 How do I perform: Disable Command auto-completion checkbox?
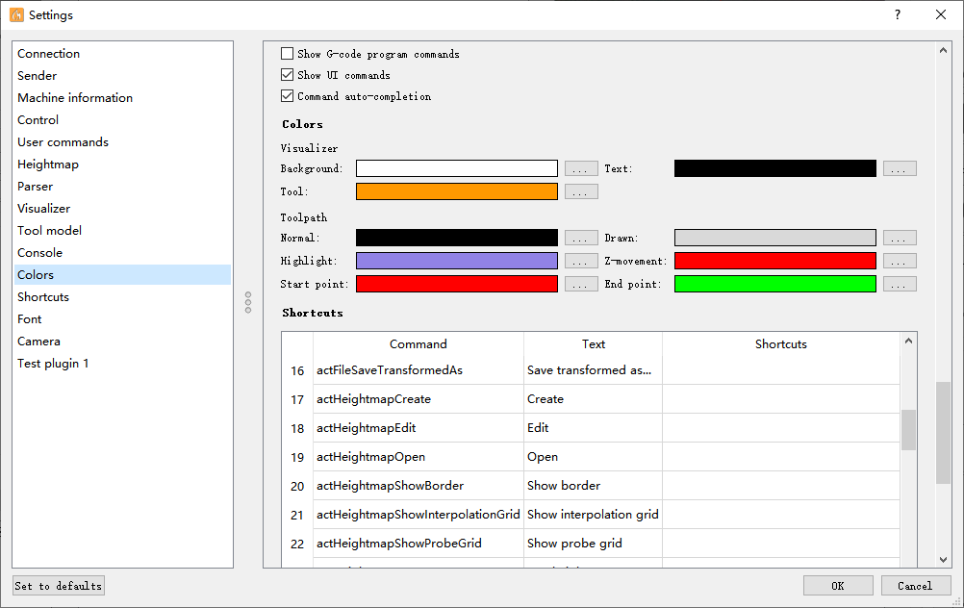(x=288, y=96)
